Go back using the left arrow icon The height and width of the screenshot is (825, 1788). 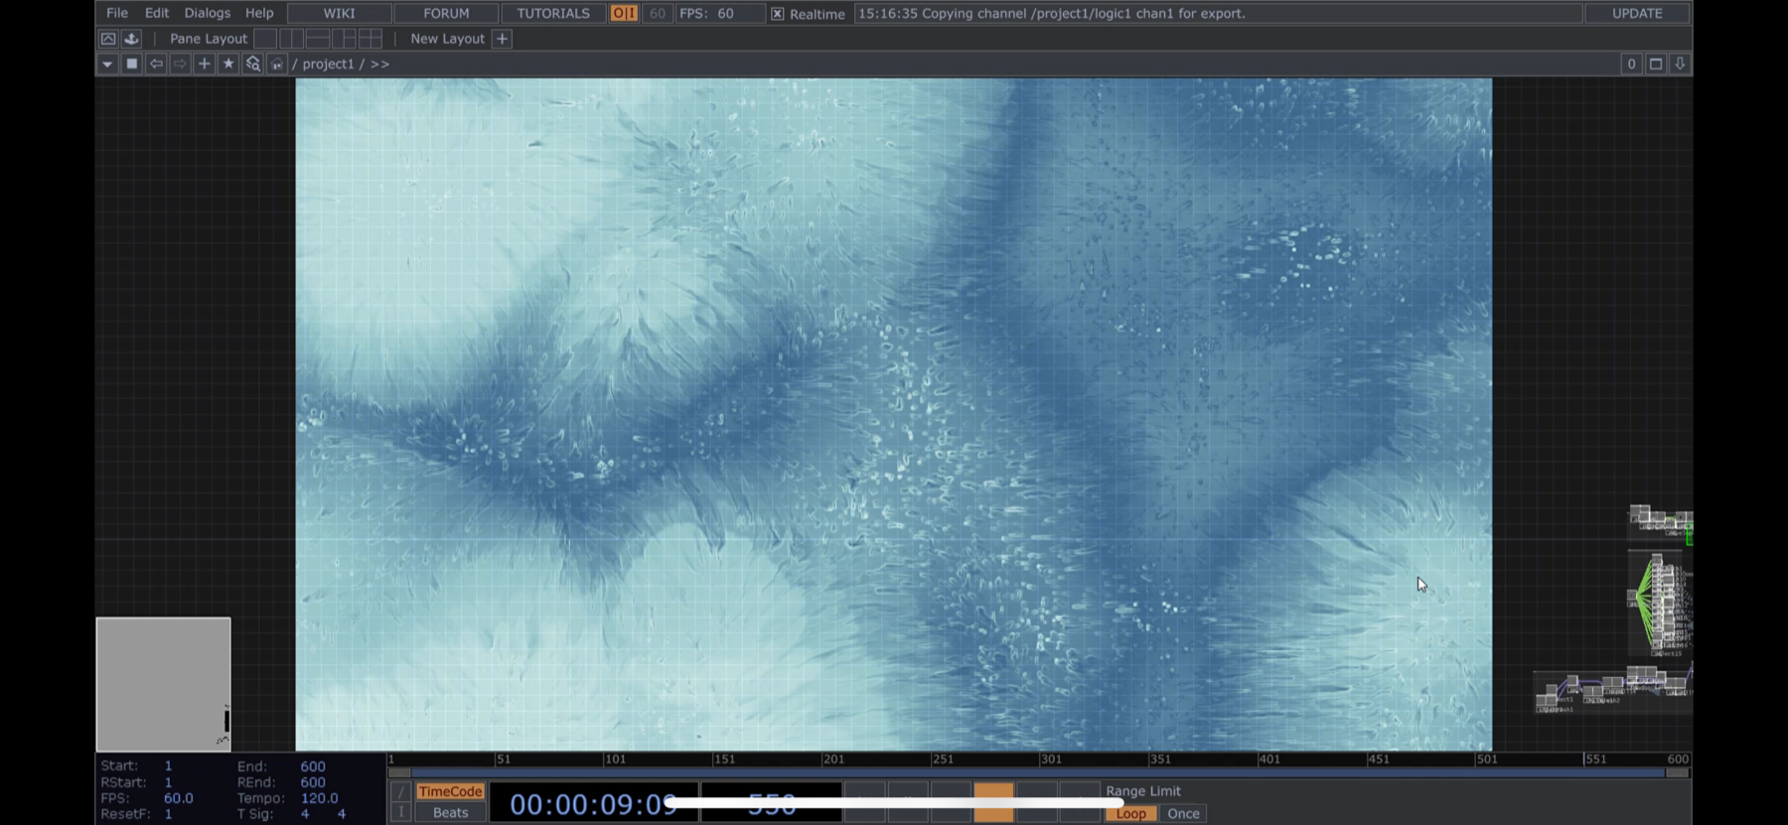pos(156,64)
